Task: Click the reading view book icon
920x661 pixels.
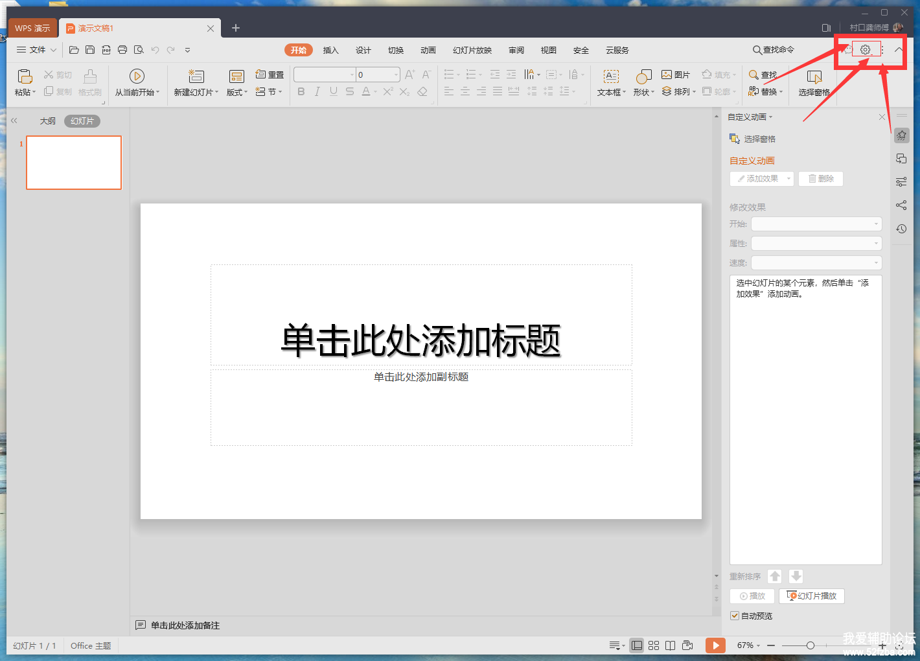Action: click(671, 645)
